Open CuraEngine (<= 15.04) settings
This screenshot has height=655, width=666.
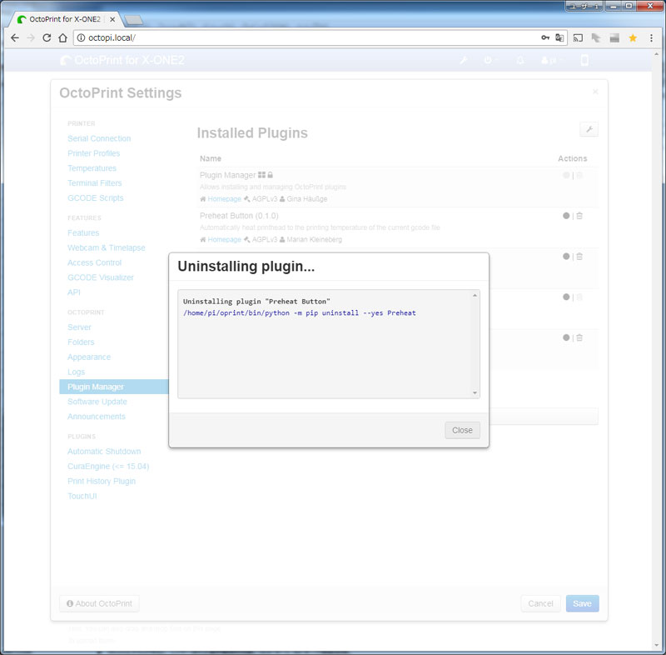coord(108,467)
